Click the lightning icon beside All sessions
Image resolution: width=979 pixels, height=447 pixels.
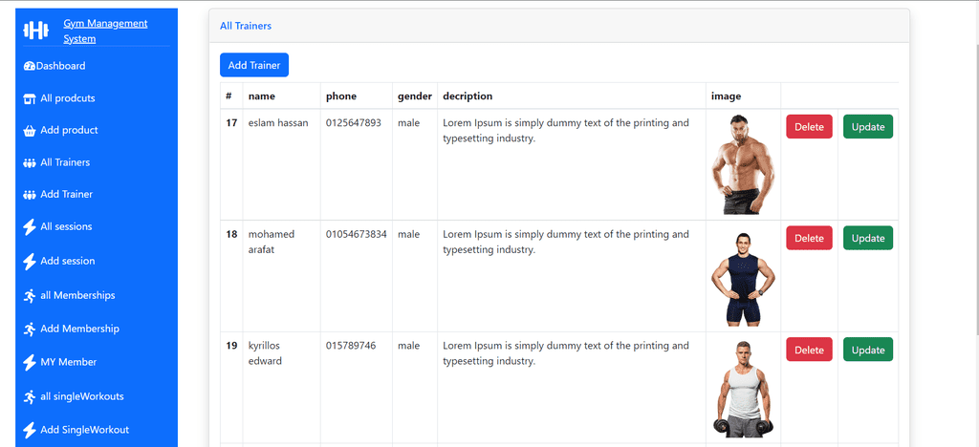[x=29, y=227]
